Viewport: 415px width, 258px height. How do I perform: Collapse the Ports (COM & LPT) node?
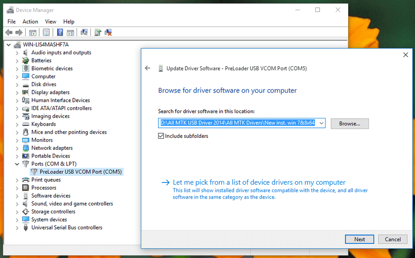point(17,164)
